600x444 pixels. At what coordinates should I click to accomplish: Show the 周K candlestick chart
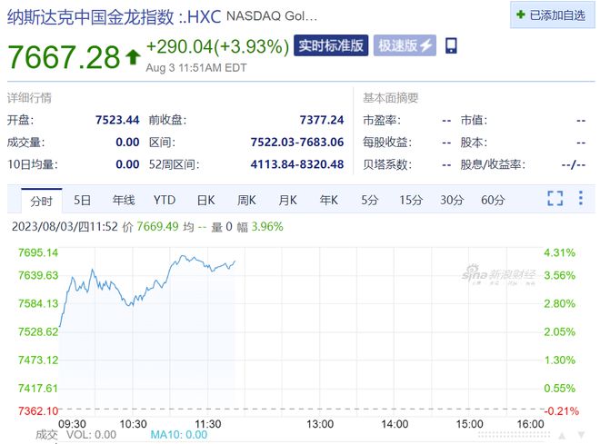[x=246, y=200]
